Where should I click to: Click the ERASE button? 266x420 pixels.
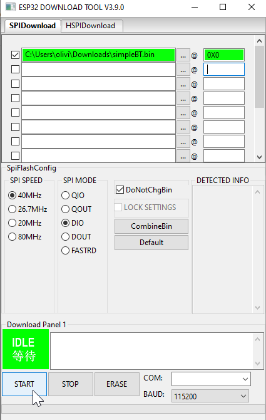coord(117,384)
